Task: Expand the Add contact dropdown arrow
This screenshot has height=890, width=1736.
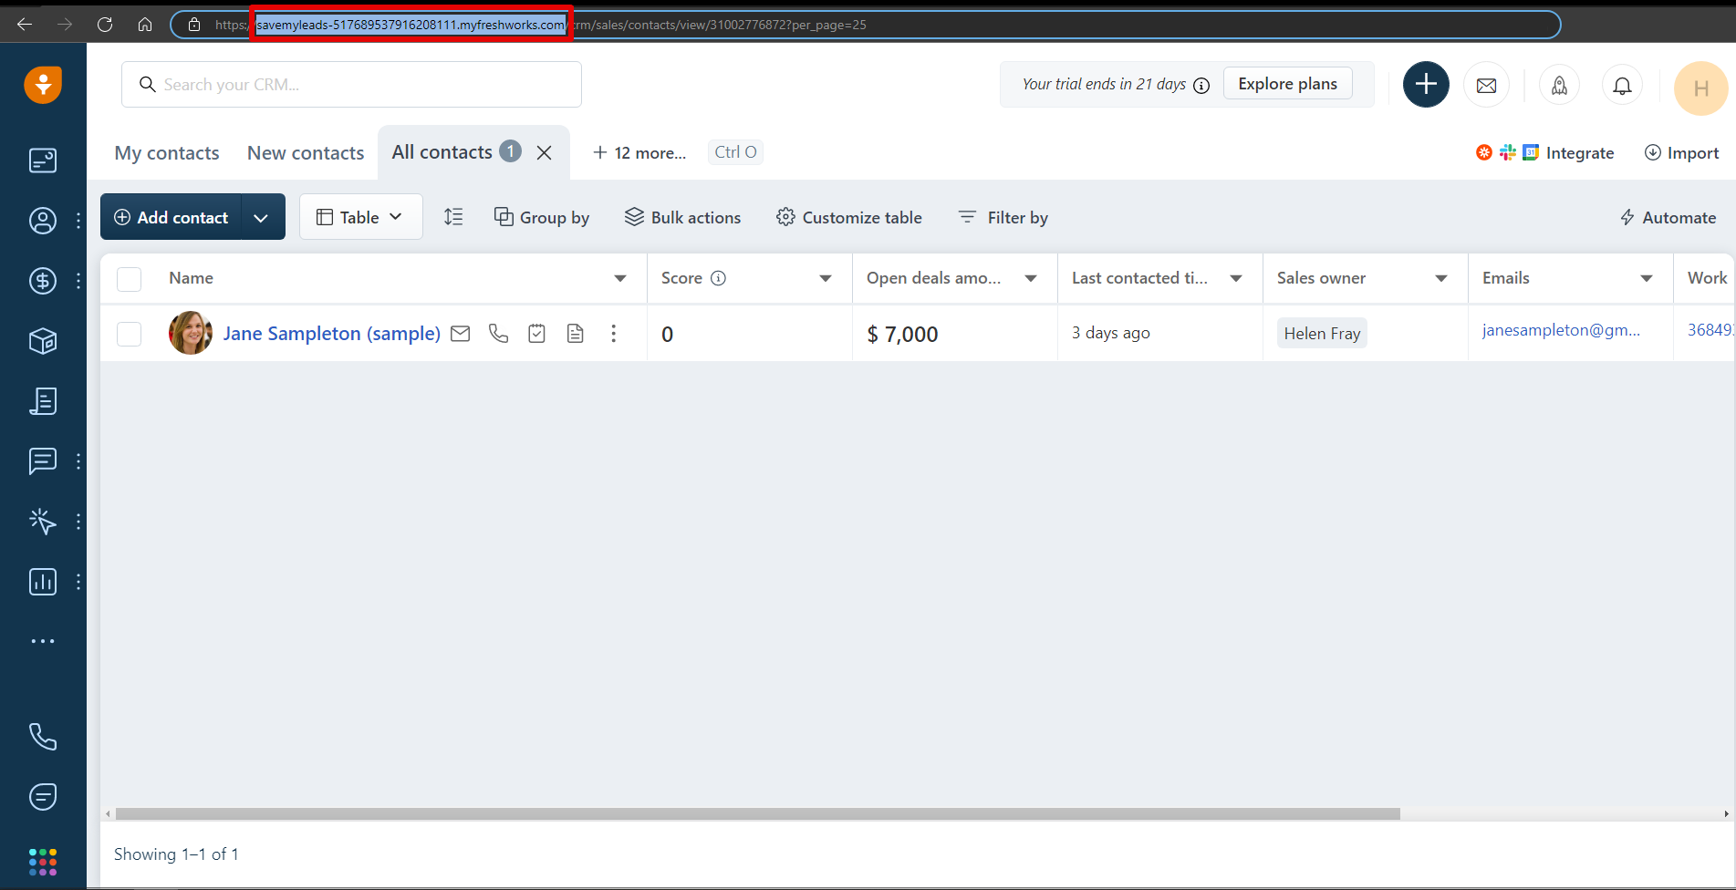Action: coord(261,217)
